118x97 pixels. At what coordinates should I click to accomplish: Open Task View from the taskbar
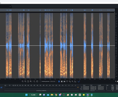coord(40,95)
